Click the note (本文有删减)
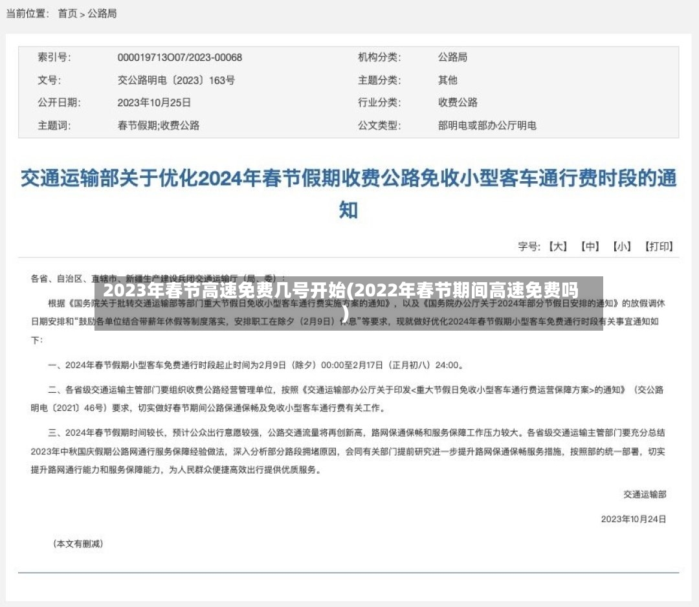Image resolution: width=699 pixels, height=607 pixels. coord(78,544)
